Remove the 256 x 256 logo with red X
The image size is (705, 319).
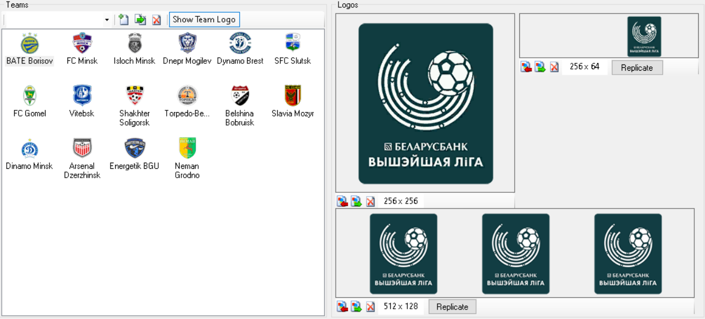coord(370,201)
